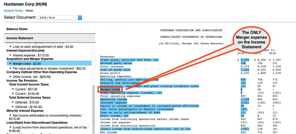Screen dimensions: 296x134
Task: Click 2018 cost of goods value 7,354
Action: [245, 70]
